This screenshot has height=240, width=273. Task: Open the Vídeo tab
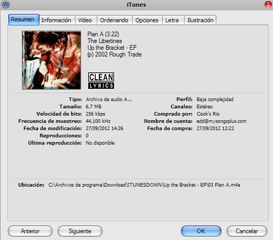[86, 20]
